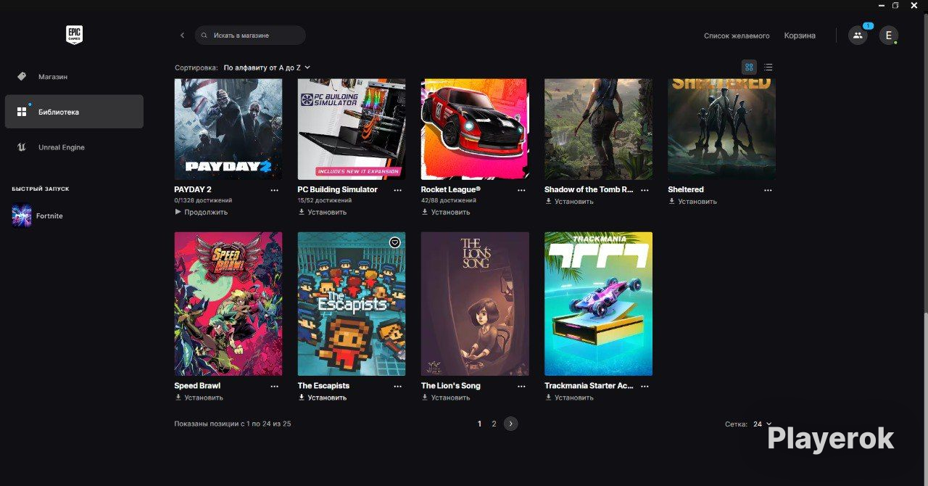The height and width of the screenshot is (486, 928).
Task: Click the search field Искать в магазине
Action: pyautogui.click(x=250, y=35)
